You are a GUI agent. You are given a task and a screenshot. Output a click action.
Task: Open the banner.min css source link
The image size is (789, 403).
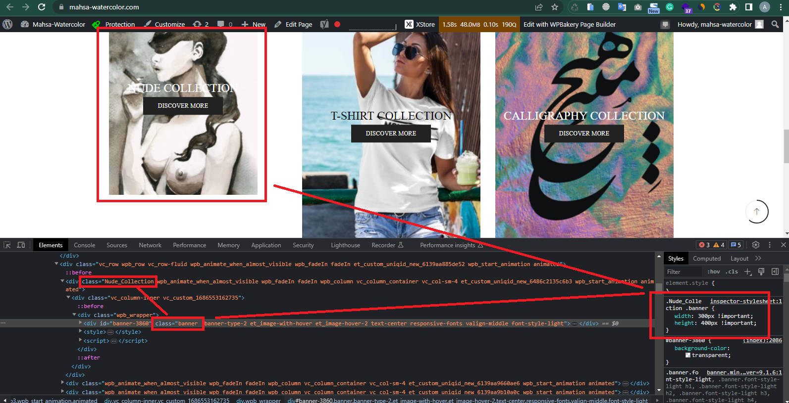(744, 372)
